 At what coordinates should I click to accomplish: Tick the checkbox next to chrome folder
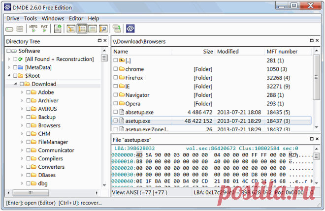(x=116, y=69)
